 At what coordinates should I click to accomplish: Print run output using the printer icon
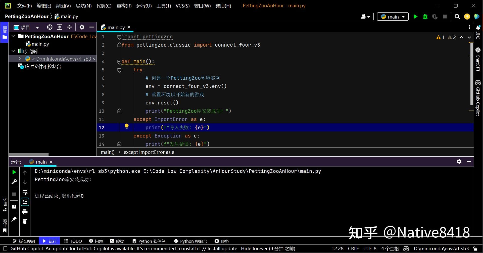coord(25,212)
